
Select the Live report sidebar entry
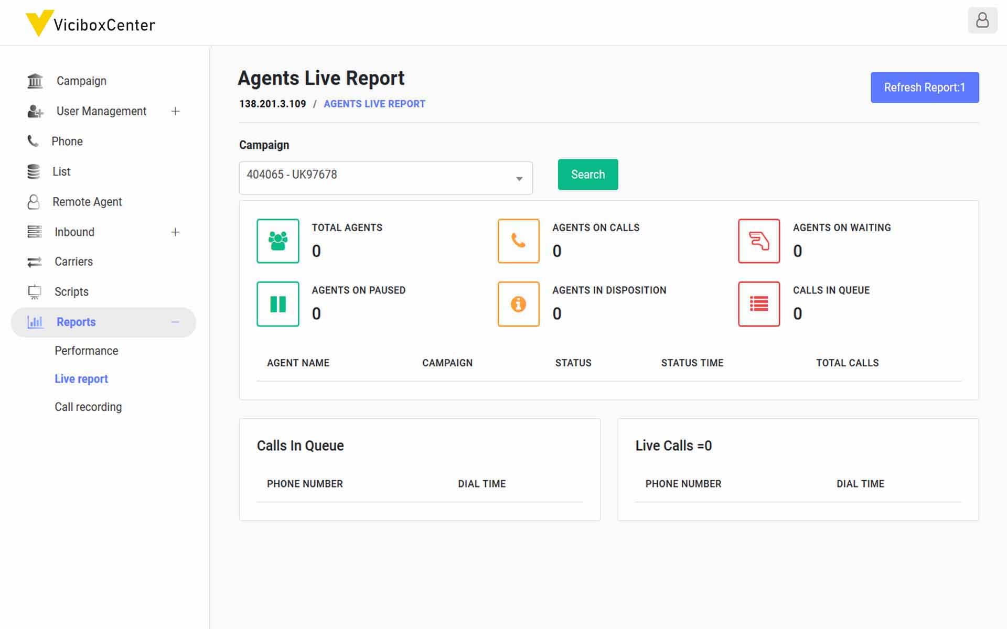click(81, 378)
